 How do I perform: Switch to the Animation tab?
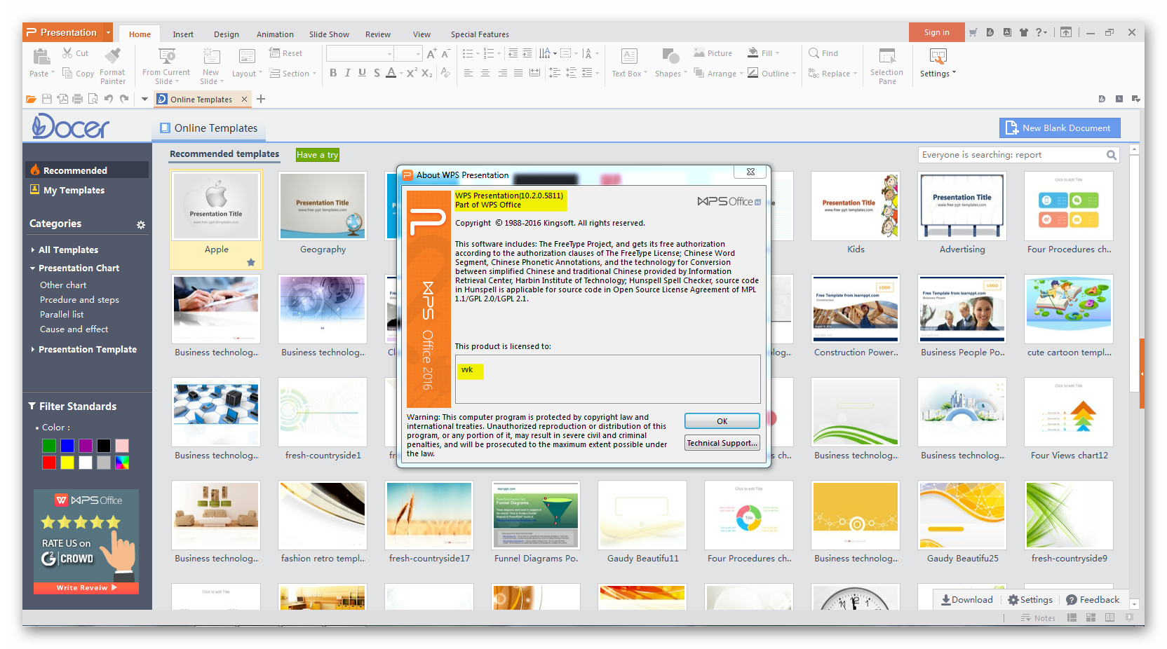click(x=275, y=34)
